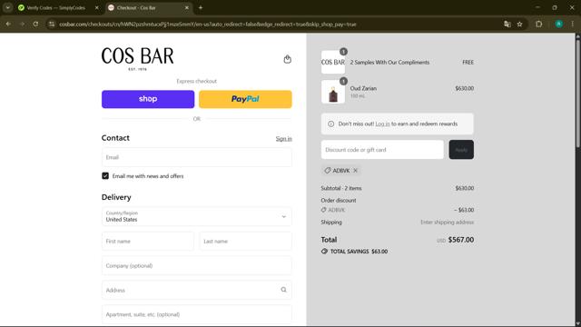Reload the checkout page

pyautogui.click(x=35, y=25)
